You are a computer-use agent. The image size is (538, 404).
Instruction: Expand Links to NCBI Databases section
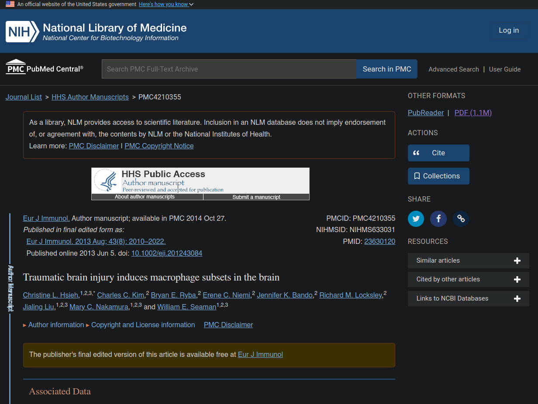(x=469, y=298)
